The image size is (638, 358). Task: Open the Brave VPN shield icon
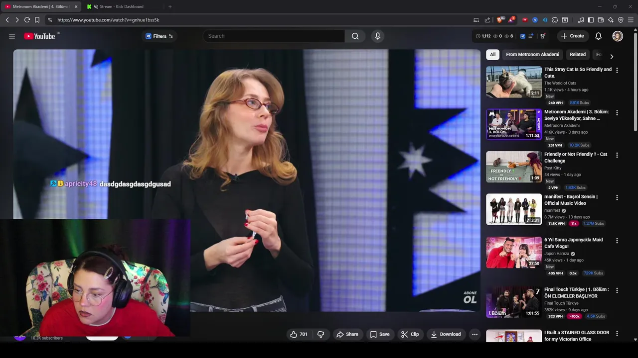click(x=621, y=20)
